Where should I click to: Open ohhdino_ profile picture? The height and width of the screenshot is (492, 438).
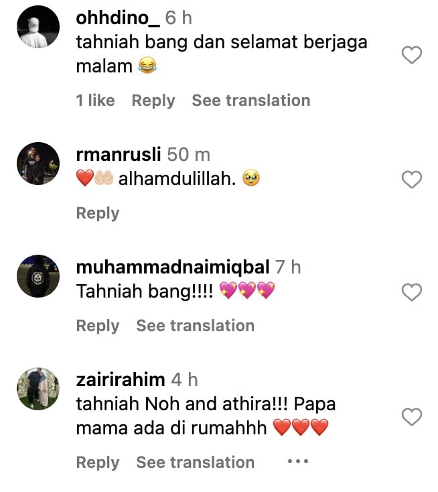[38, 27]
